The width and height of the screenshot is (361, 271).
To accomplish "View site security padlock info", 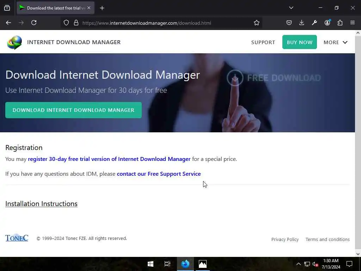I will click(x=76, y=23).
